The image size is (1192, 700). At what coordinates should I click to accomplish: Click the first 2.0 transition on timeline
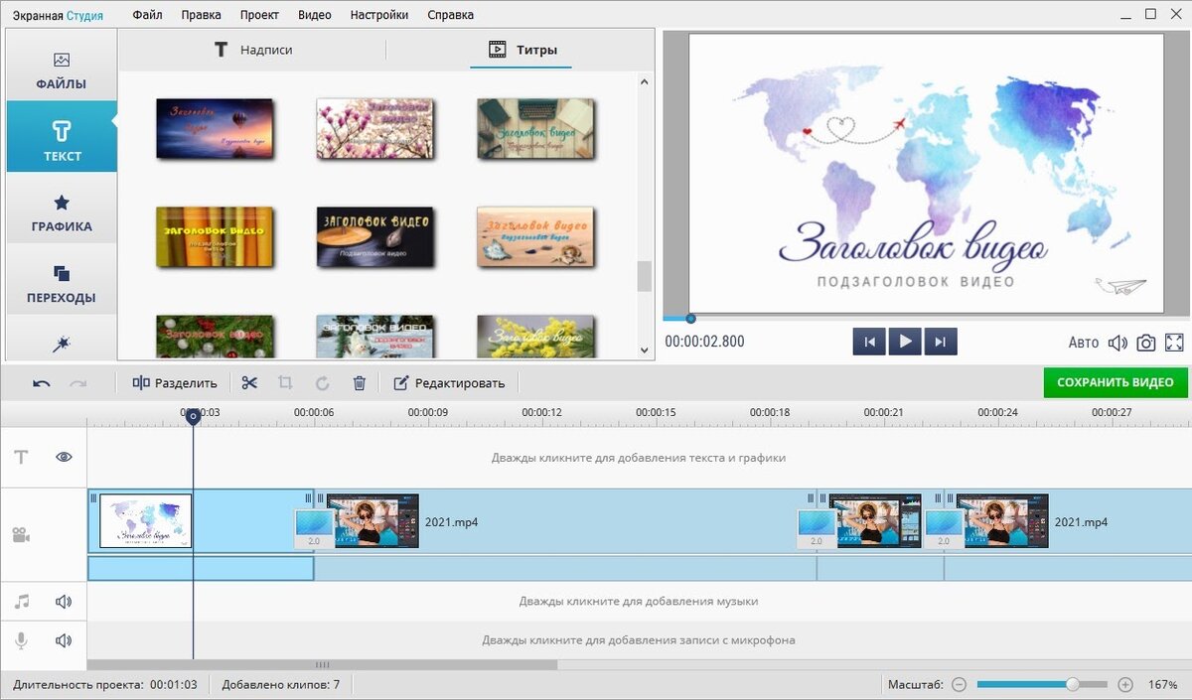pyautogui.click(x=314, y=529)
